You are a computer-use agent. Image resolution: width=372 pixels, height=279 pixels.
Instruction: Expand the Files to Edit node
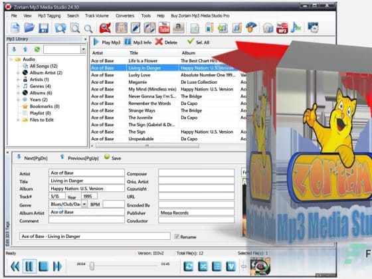[18, 120]
